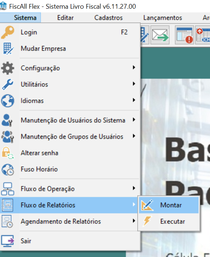
Task: Click the Alterar senha padlock icon
Action: [8, 153]
